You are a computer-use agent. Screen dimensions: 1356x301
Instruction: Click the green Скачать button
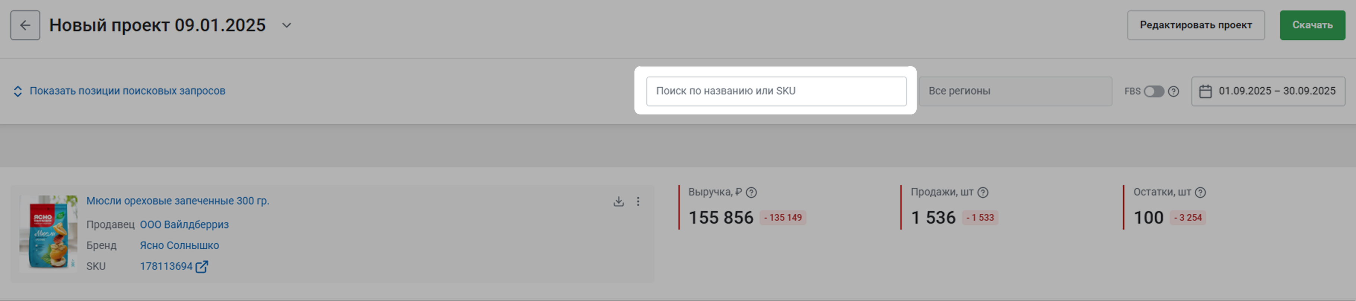1312,25
